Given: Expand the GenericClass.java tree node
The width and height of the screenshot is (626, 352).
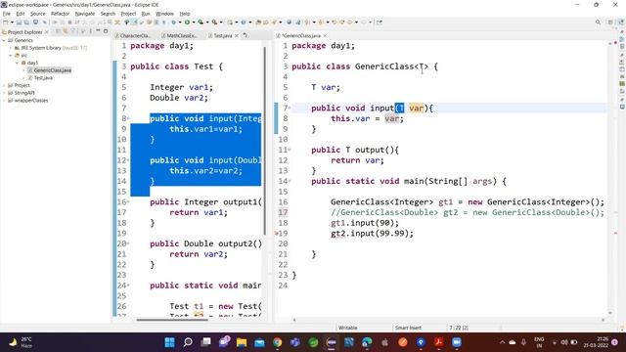Looking at the screenshot, I should 23,70.
